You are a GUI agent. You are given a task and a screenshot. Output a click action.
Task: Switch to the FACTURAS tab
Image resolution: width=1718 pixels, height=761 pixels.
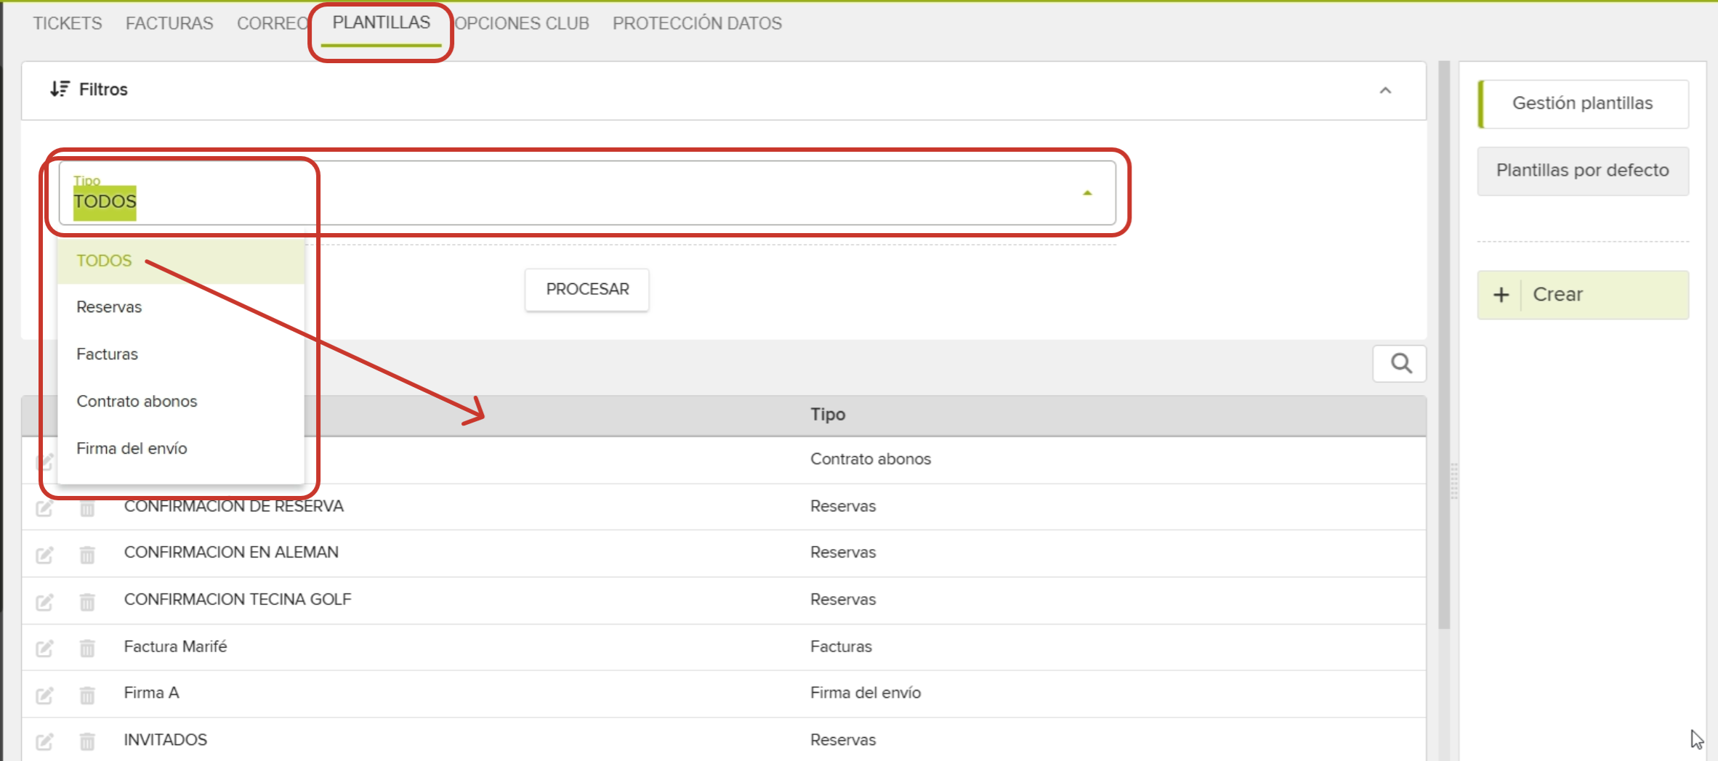169,23
